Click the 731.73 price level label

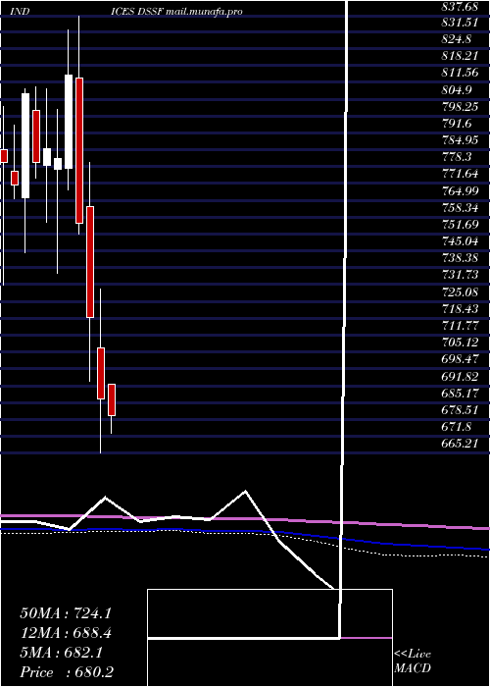(460, 275)
